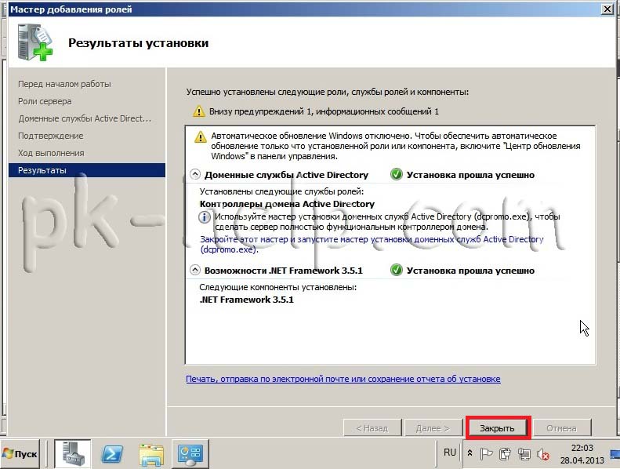This screenshot has height=469, width=620.
Task: Click the muted volume tray icon
Action: (543, 454)
